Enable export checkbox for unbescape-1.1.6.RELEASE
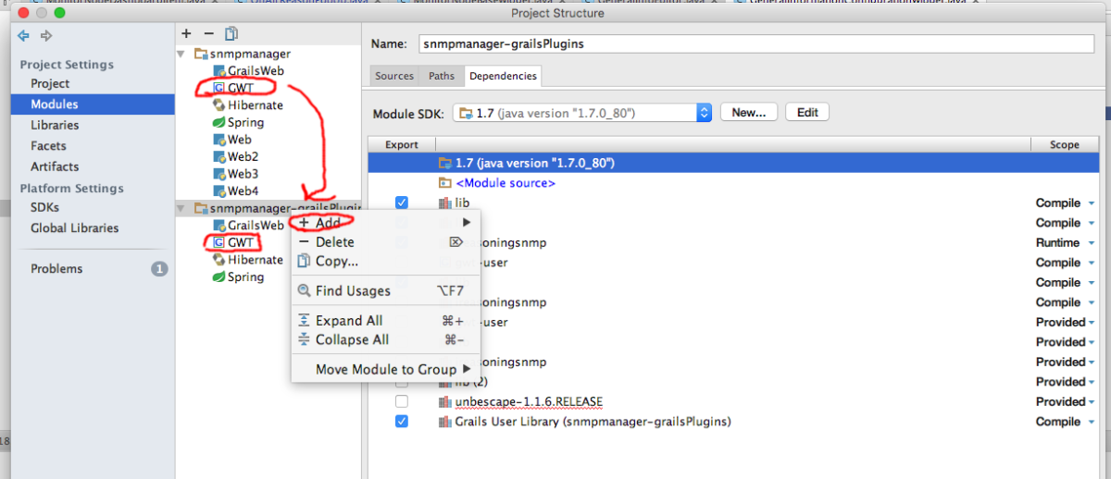Screen dimensions: 1111x479 (401, 402)
